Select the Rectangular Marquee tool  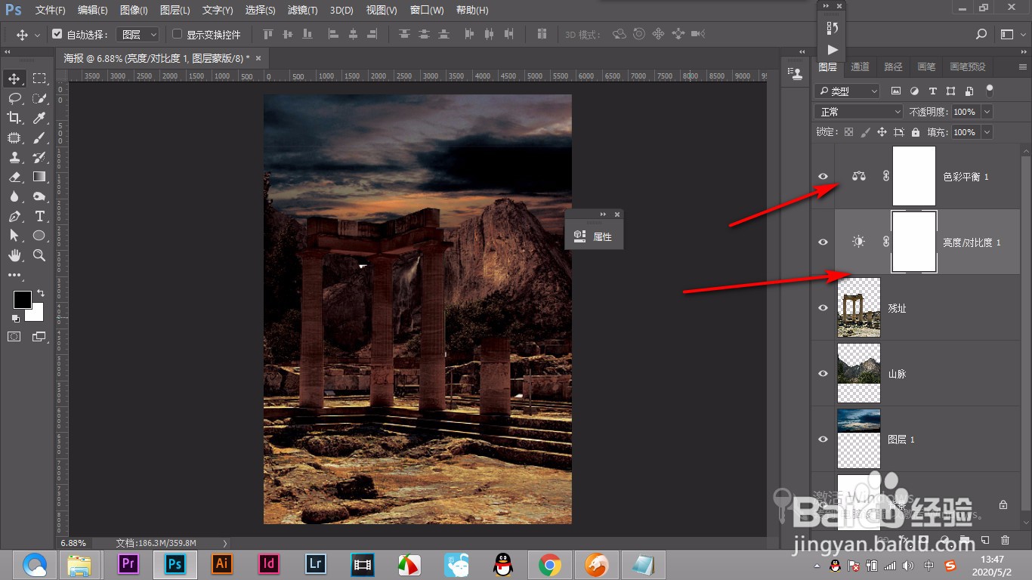(39, 79)
